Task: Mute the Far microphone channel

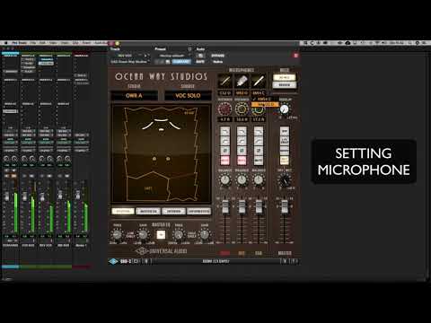Action: tap(259, 161)
